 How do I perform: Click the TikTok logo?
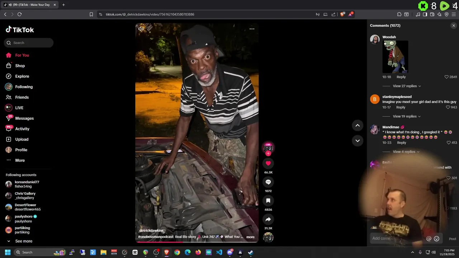(20, 30)
